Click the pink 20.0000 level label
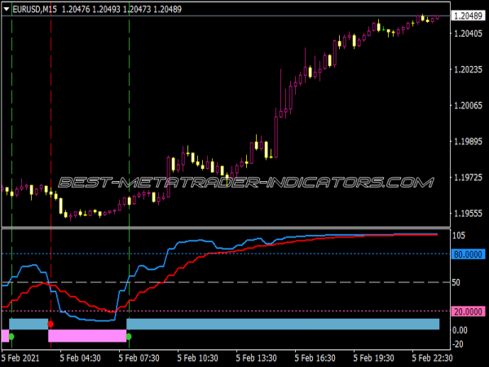This screenshot has height=367, width=489. click(466, 312)
